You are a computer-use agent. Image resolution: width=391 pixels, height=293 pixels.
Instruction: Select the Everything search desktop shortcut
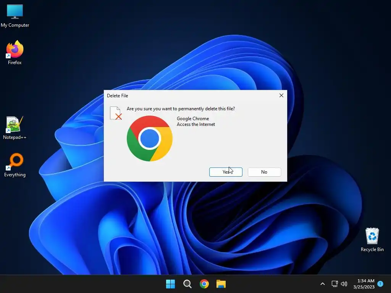click(x=15, y=165)
